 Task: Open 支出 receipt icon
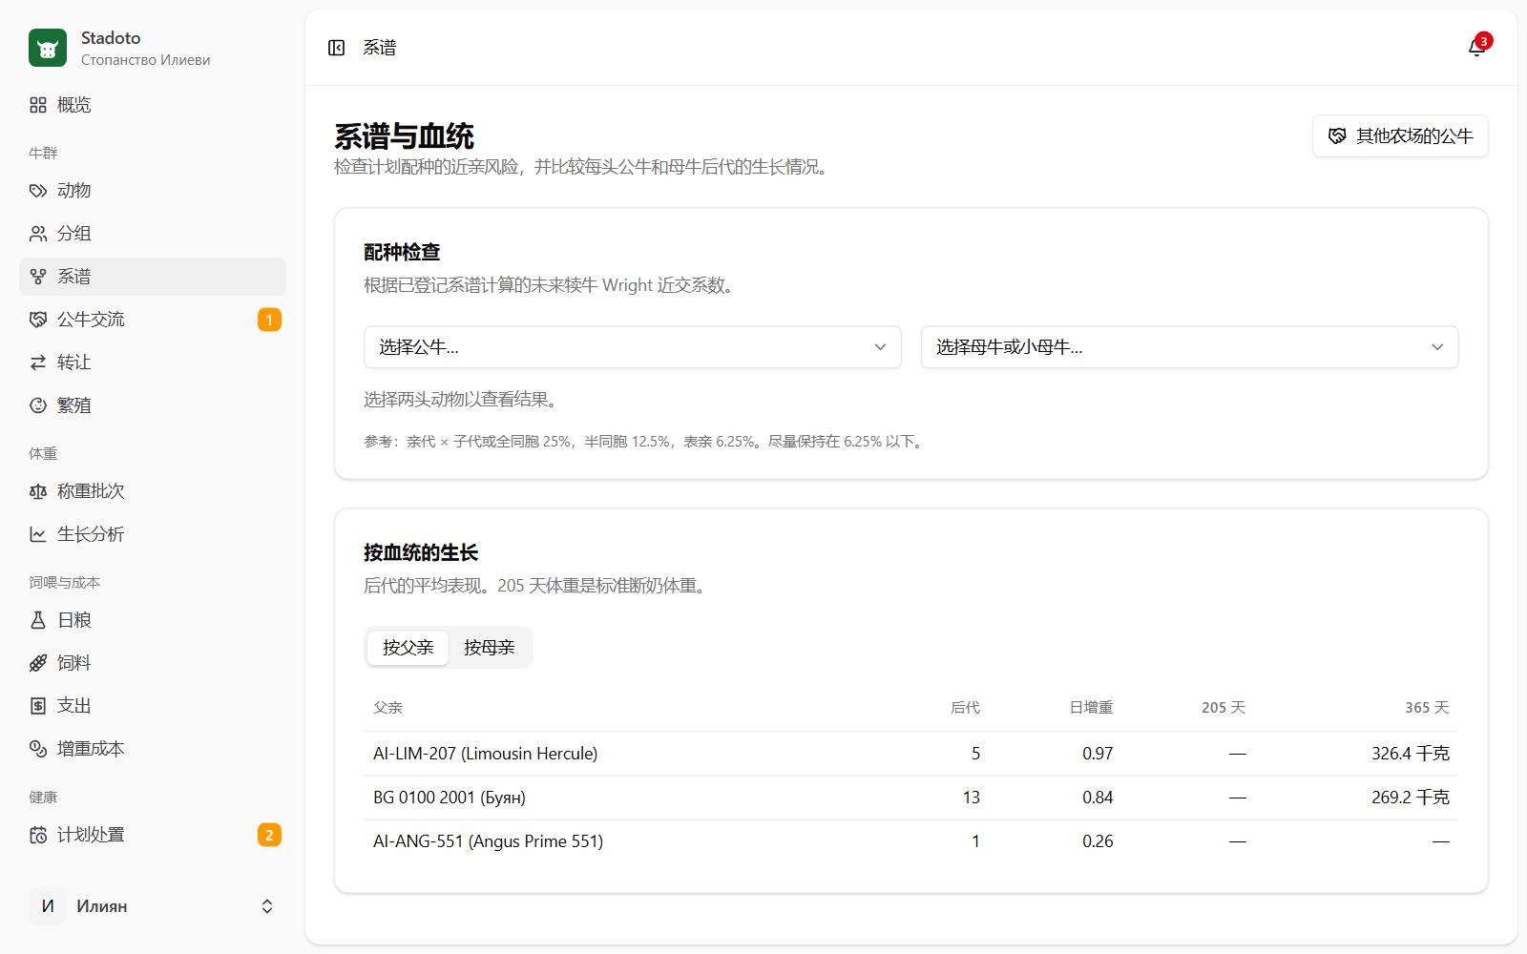coord(38,706)
